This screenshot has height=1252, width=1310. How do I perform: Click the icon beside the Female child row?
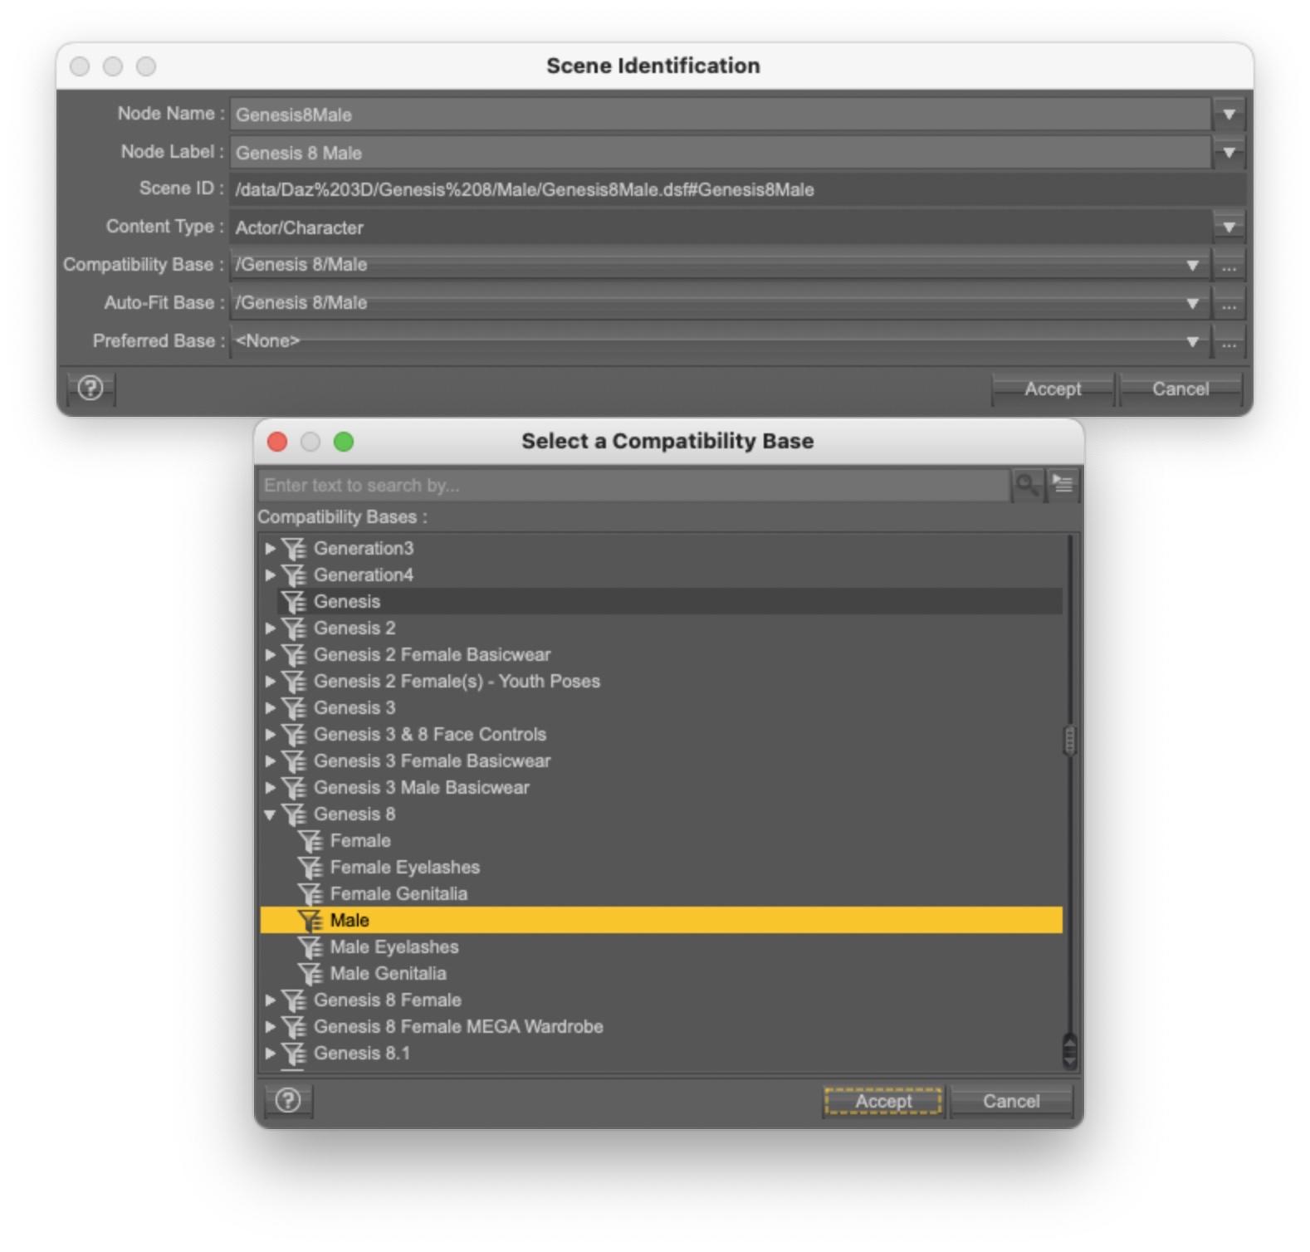310,841
